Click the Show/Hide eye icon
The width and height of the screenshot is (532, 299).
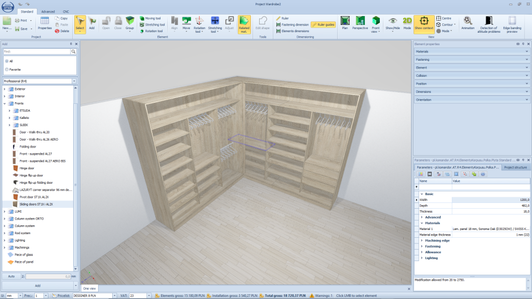pos(393,21)
